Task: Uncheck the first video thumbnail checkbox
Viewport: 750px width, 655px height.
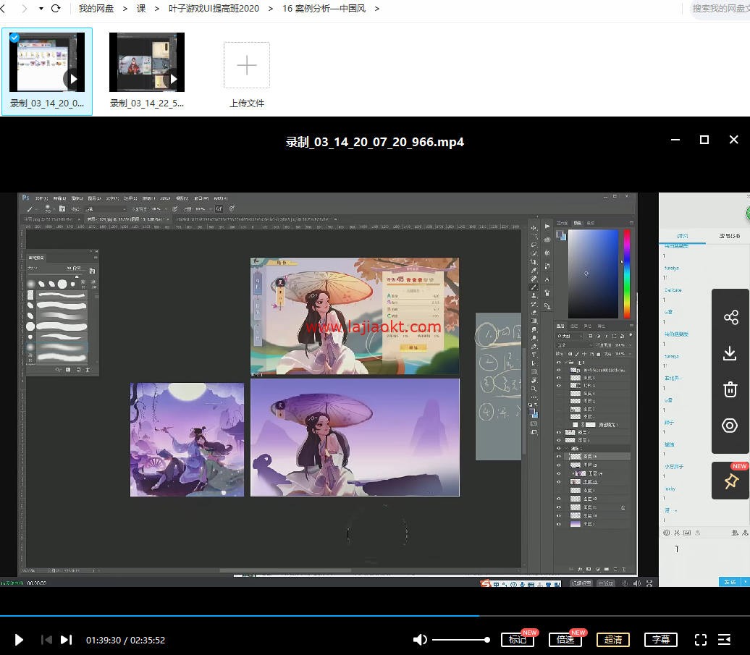Action: click(x=14, y=38)
